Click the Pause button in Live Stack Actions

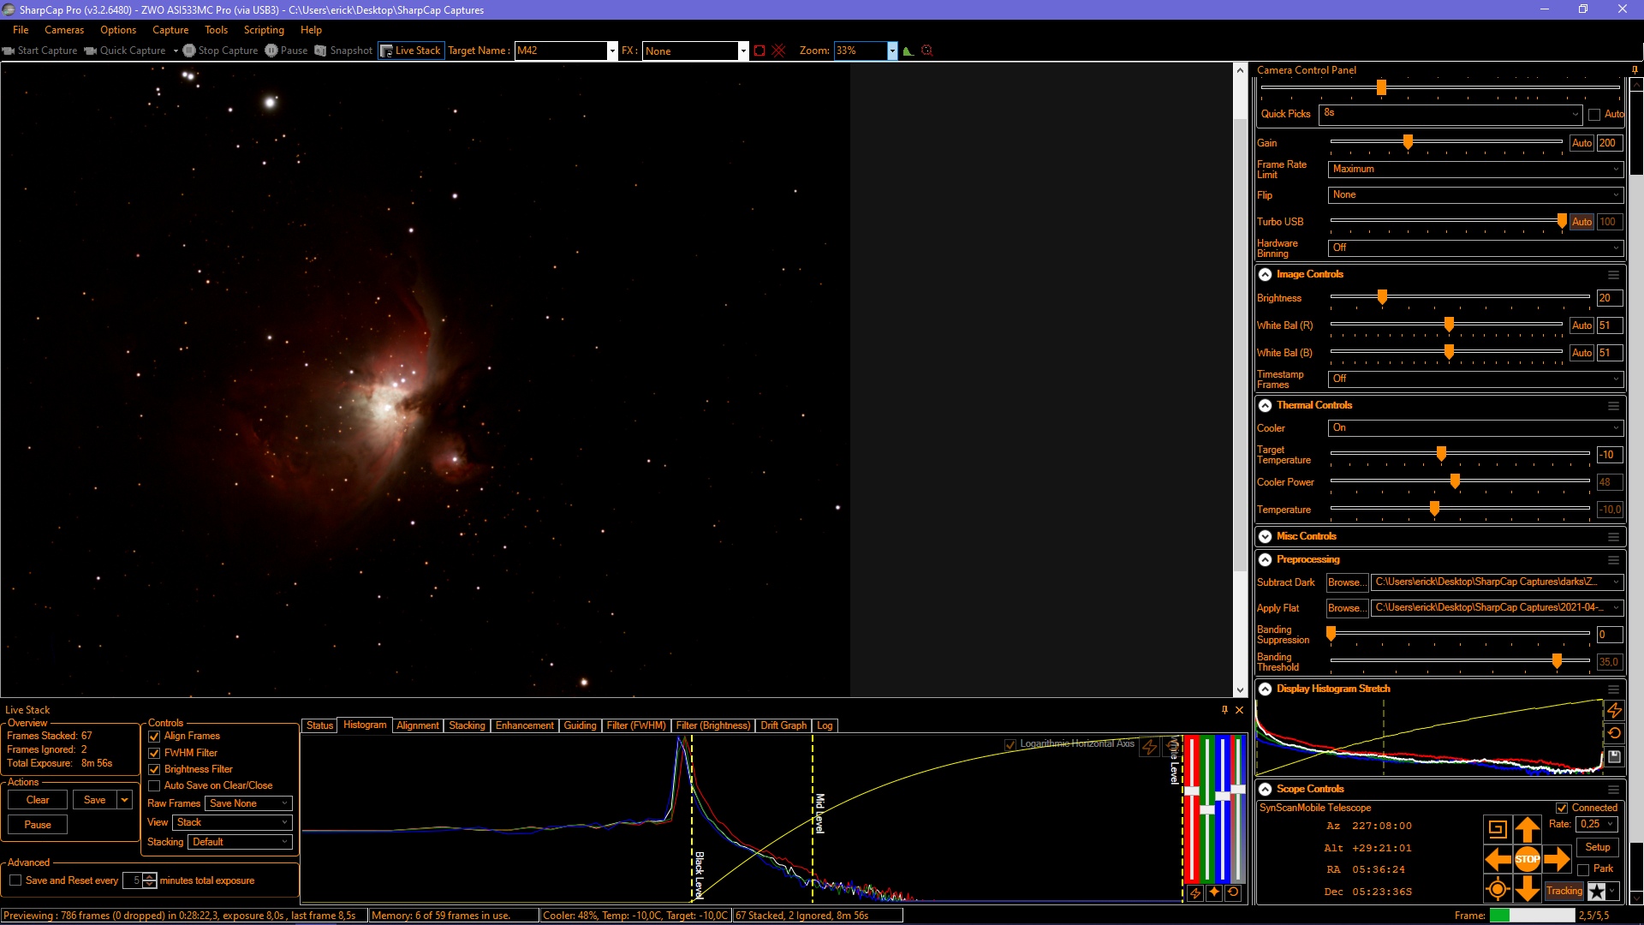38,825
